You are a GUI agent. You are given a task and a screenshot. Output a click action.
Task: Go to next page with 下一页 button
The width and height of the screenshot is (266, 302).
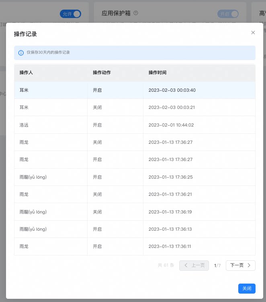[241, 265]
